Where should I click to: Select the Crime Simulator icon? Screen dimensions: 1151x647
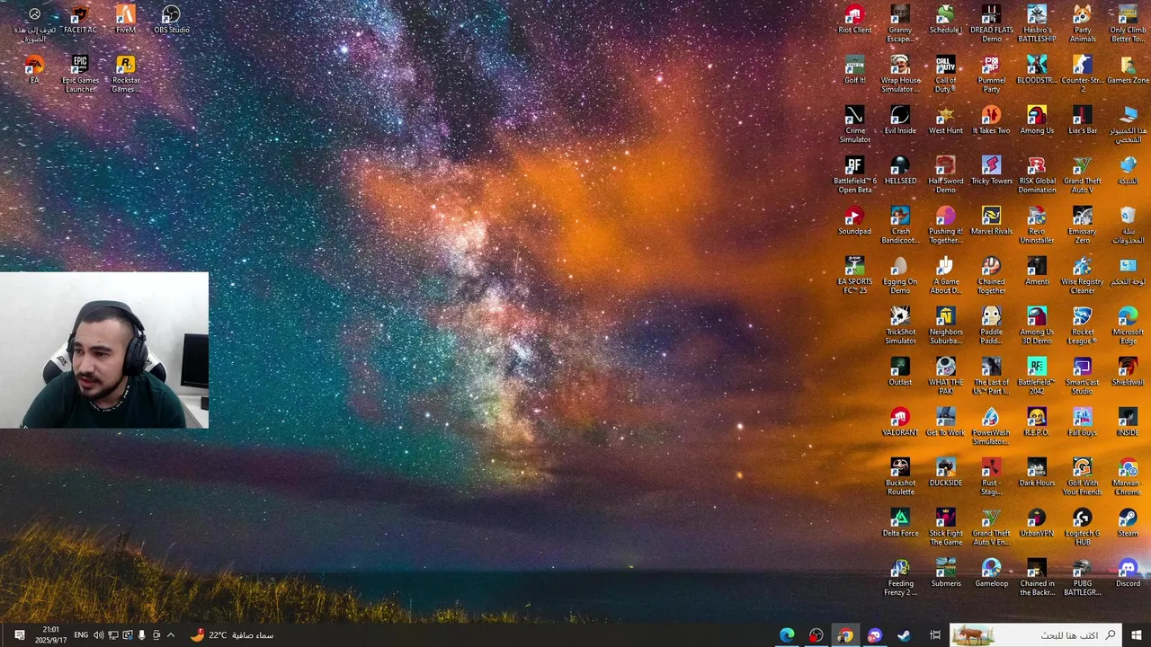[854, 124]
